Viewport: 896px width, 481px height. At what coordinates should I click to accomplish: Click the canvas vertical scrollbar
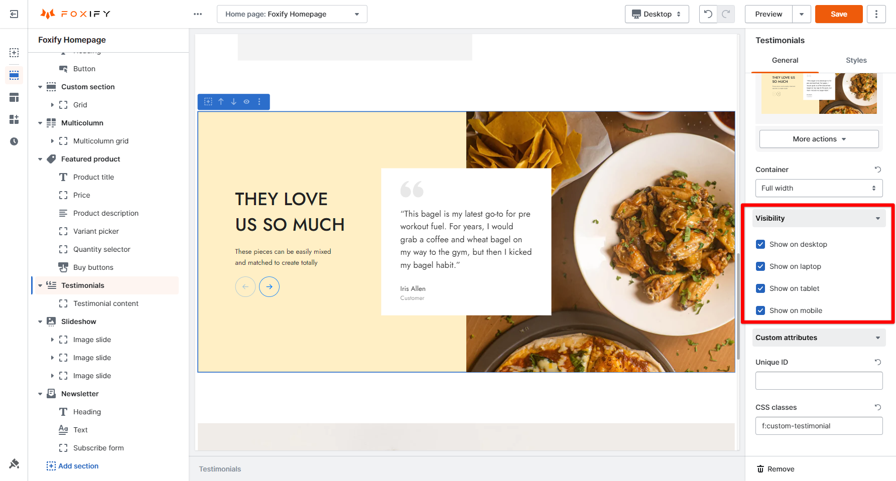[738, 306]
